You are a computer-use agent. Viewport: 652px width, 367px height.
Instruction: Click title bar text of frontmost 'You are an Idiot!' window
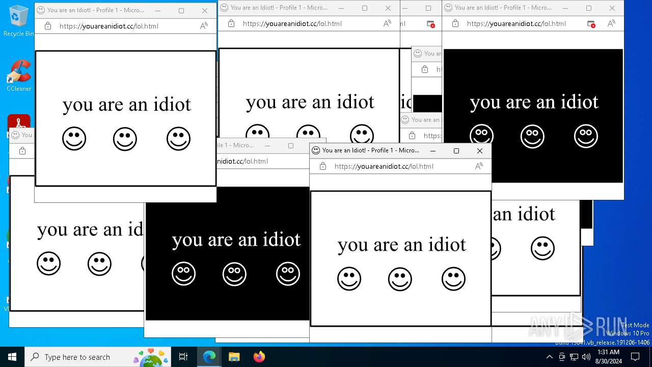coord(371,150)
